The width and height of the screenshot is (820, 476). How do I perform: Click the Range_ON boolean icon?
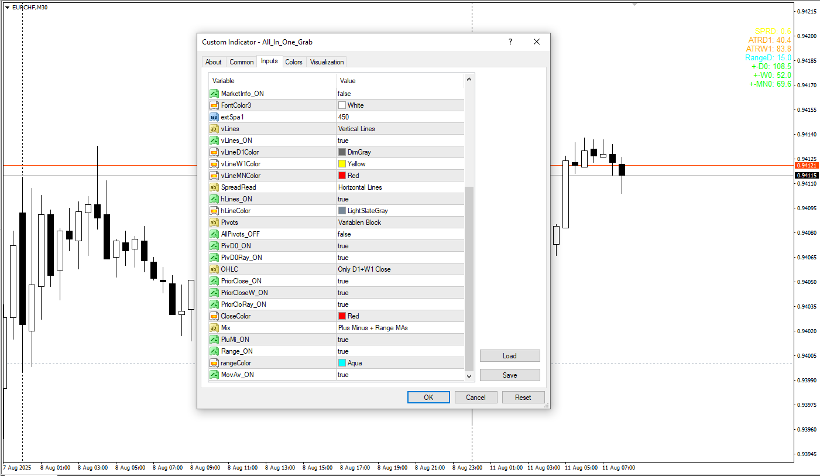(214, 351)
